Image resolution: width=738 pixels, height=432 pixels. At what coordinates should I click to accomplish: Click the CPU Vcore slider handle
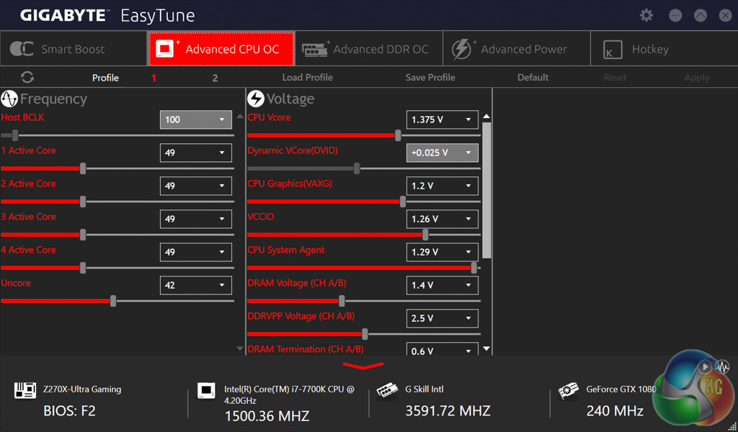(x=398, y=135)
